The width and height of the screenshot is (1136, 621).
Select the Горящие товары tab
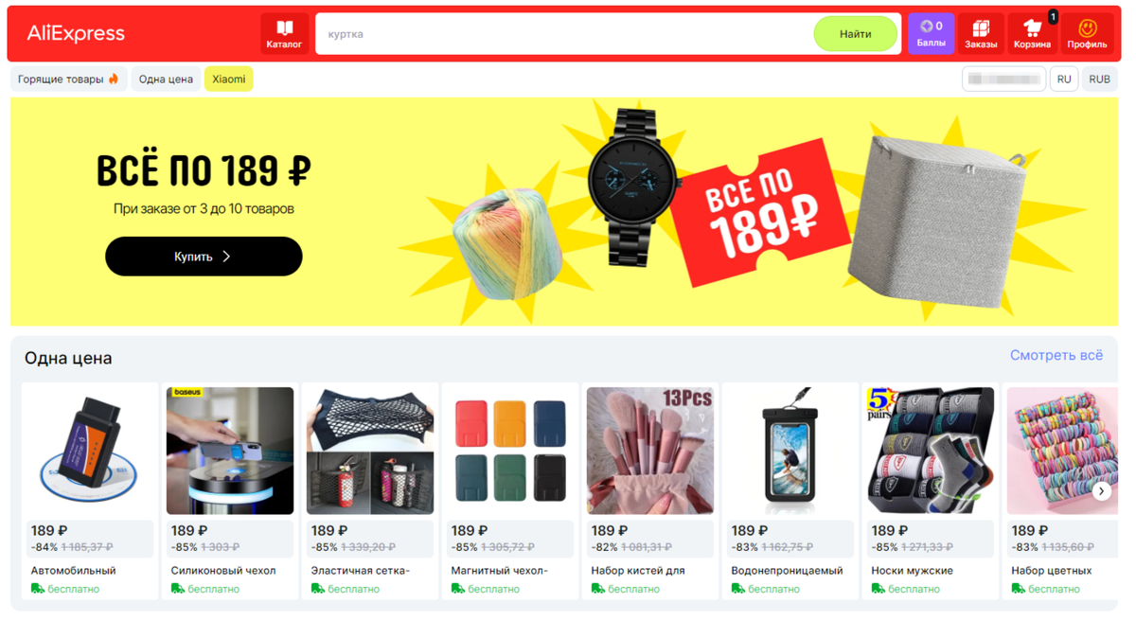[68, 80]
